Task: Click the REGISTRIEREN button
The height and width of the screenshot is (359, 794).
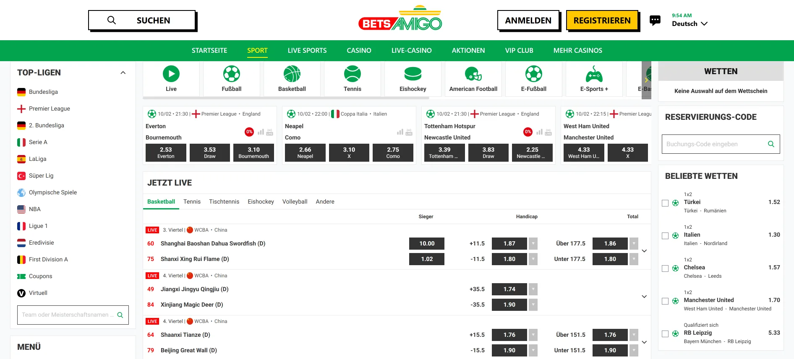Action: click(x=602, y=20)
